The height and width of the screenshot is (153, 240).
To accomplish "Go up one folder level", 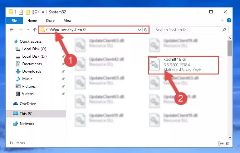I will 35,30.
